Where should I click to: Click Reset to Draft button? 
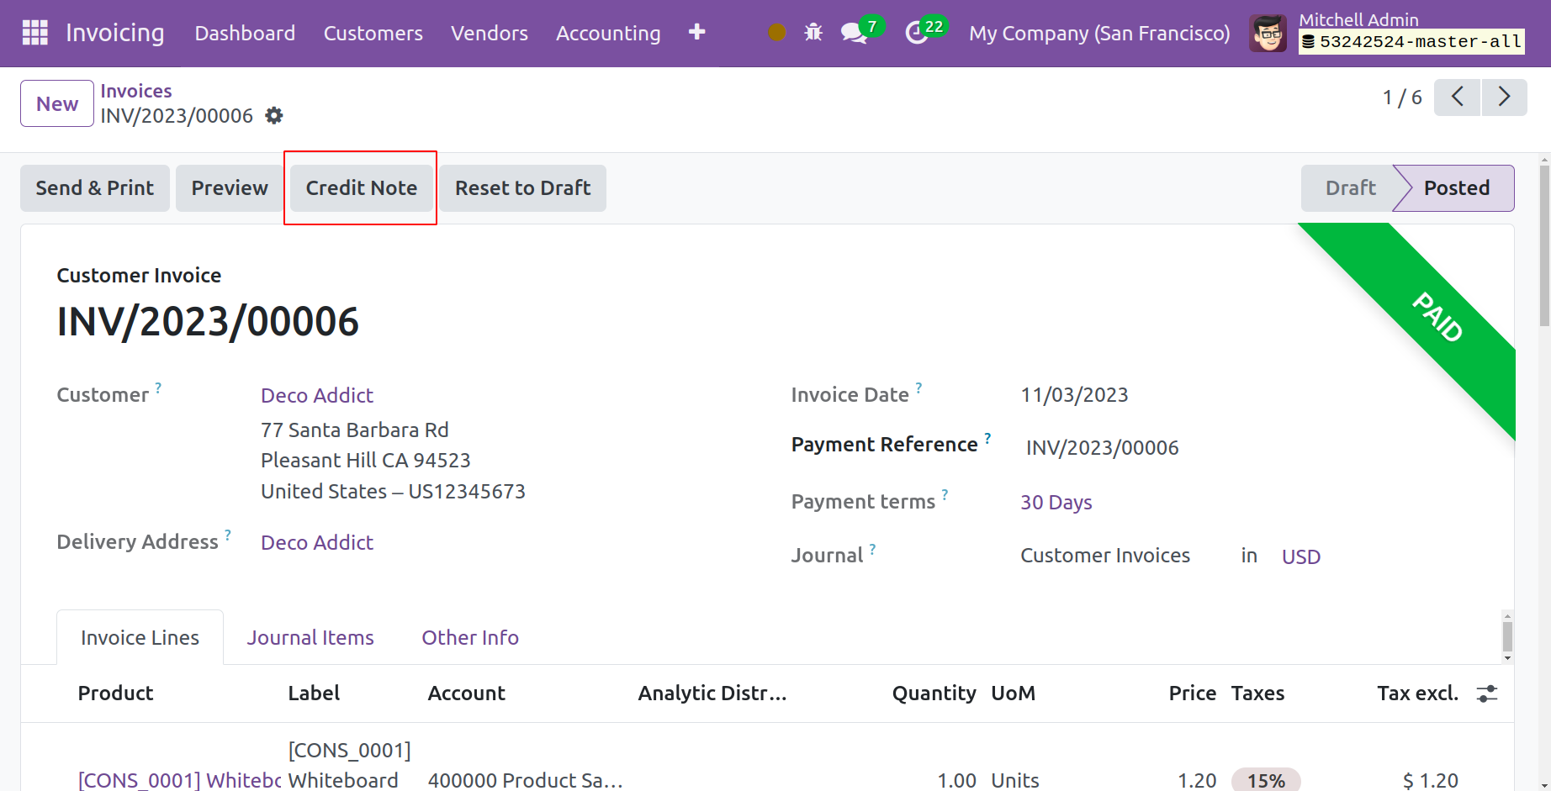coord(523,188)
